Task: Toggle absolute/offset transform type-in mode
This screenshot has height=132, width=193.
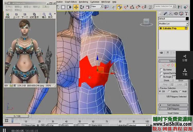Action: pos(43,125)
